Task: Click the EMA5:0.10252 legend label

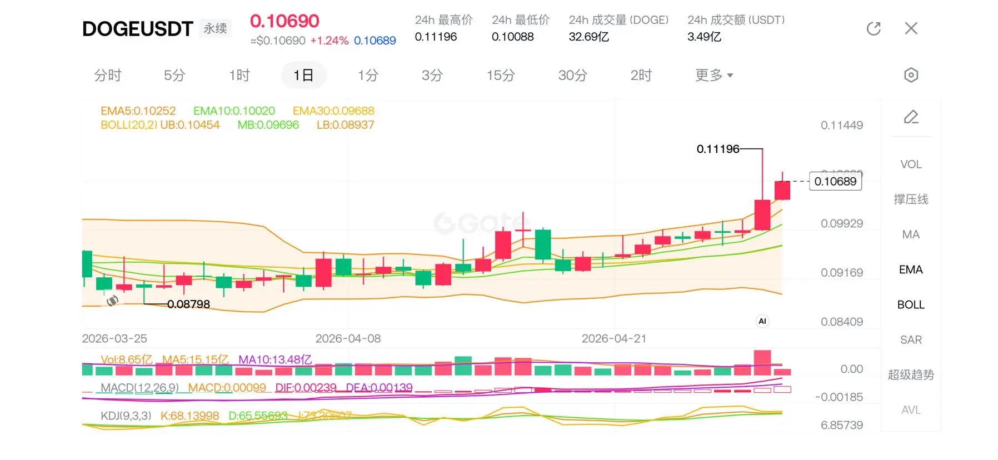Action: (x=138, y=111)
